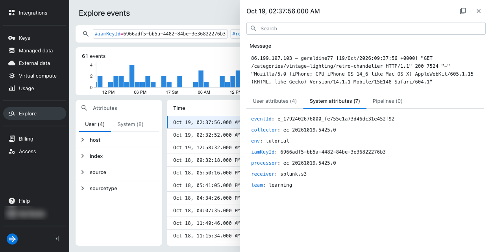Click the eventId value e_1792402676000
This screenshot has width=492, height=252.
[336, 119]
